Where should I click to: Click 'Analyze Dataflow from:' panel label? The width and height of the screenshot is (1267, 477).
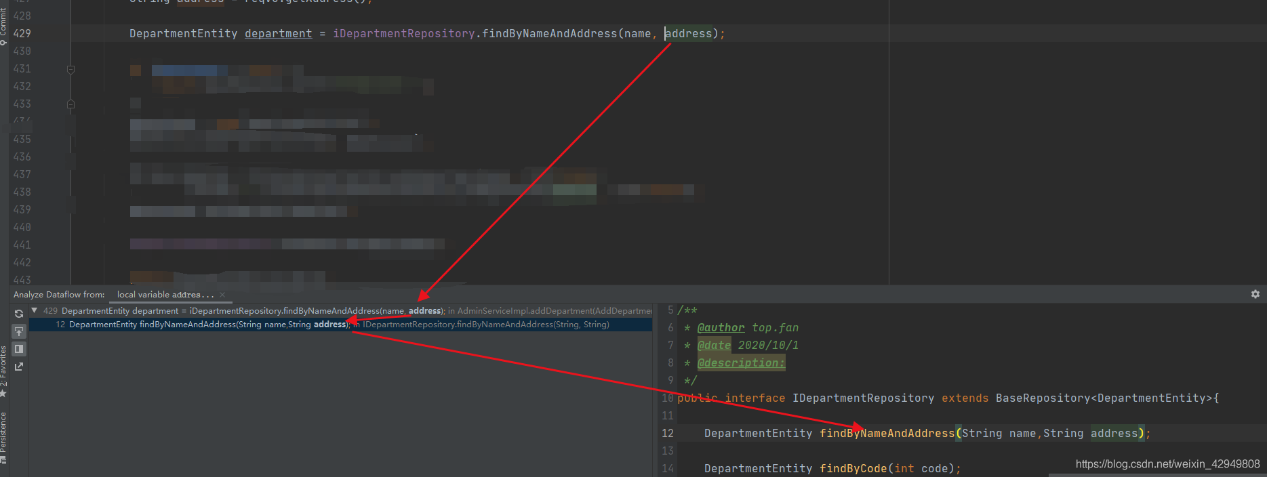tap(59, 295)
